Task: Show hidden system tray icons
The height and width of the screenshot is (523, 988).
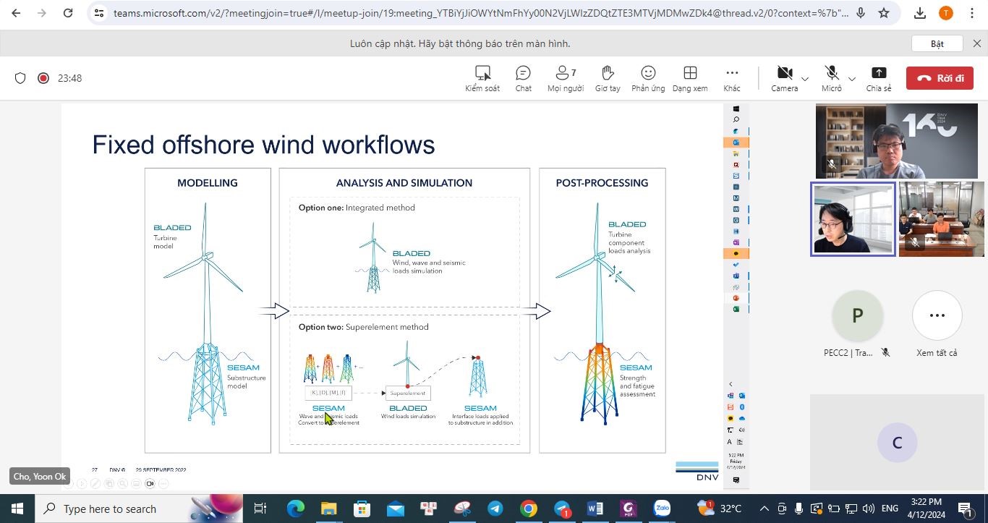Action: pos(764,509)
